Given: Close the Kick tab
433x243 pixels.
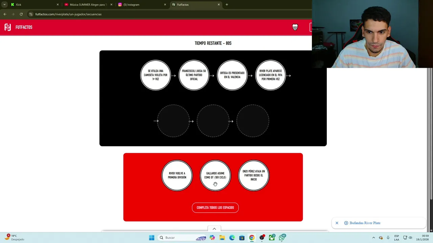Looking at the screenshot, I should point(58,5).
